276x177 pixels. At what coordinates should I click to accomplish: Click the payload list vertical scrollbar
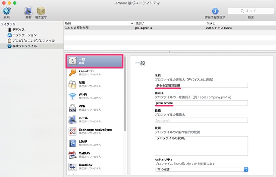pos(125,94)
